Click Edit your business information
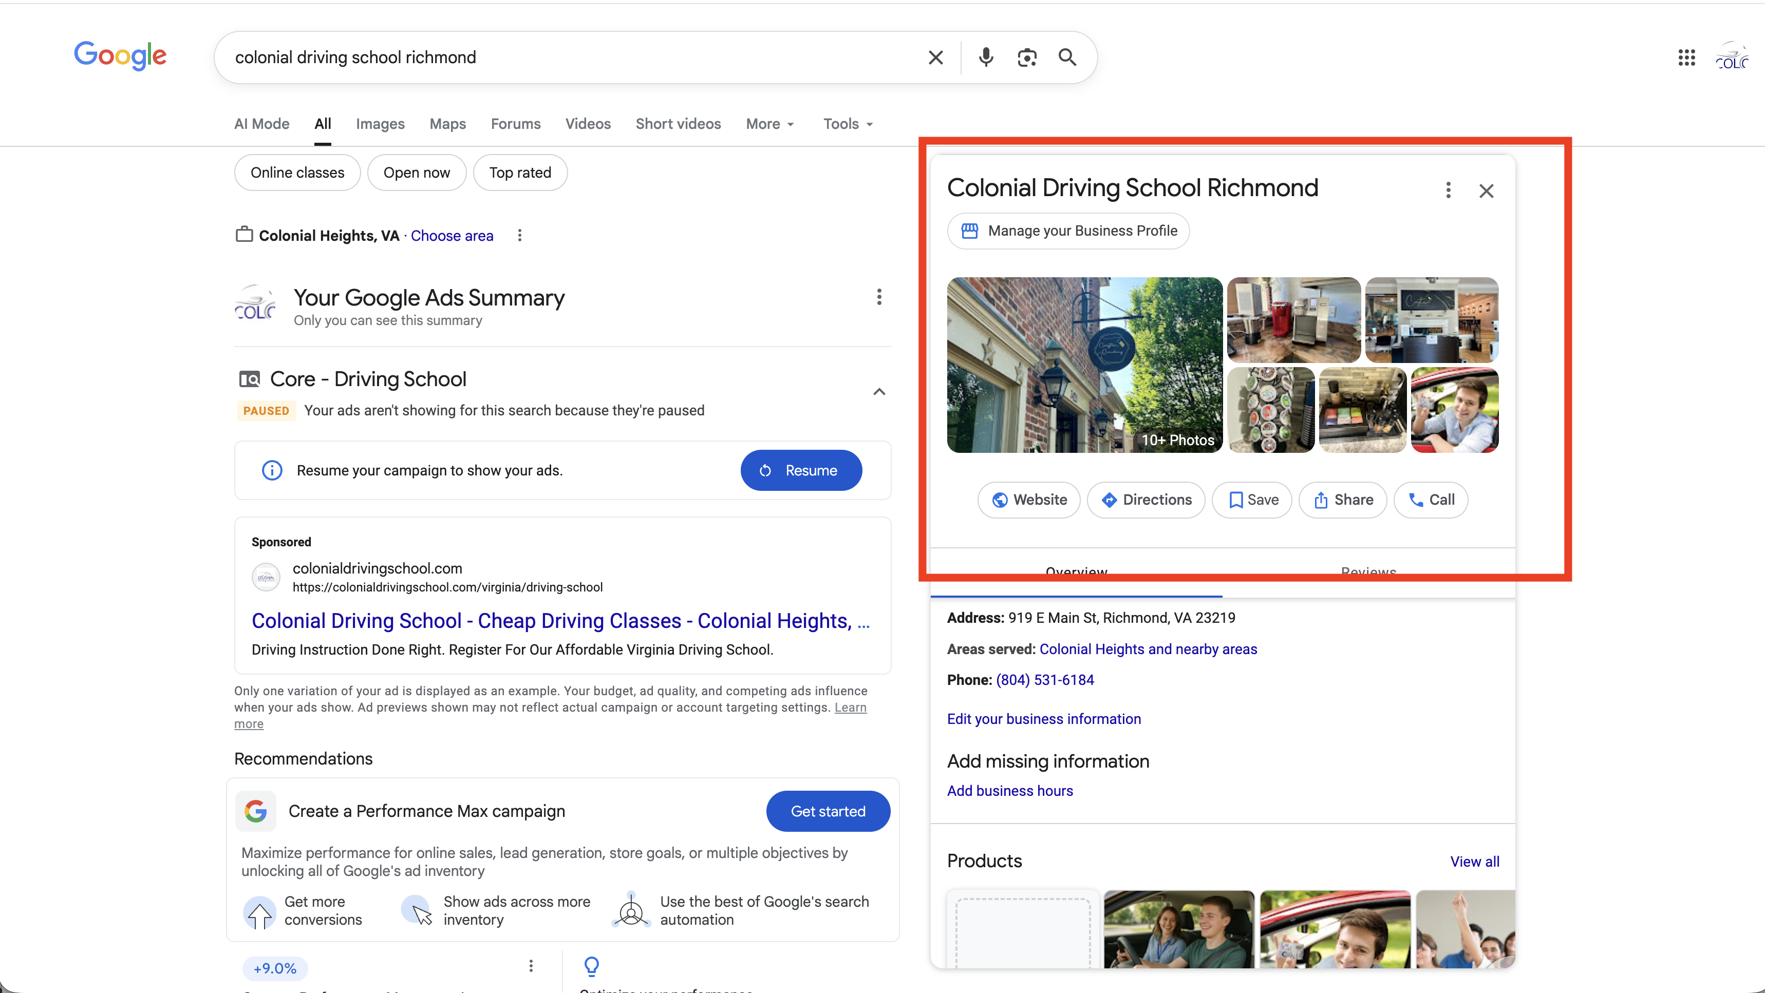1765x993 pixels. (1043, 719)
